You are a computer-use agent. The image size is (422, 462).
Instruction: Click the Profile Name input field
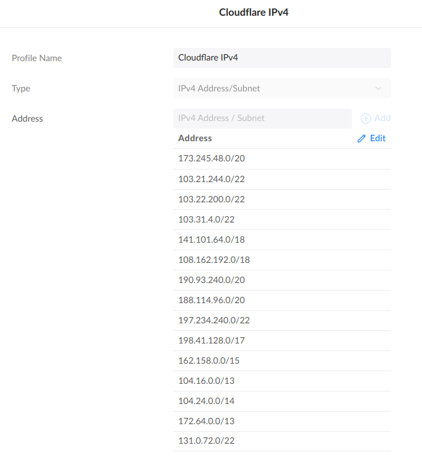(x=282, y=58)
